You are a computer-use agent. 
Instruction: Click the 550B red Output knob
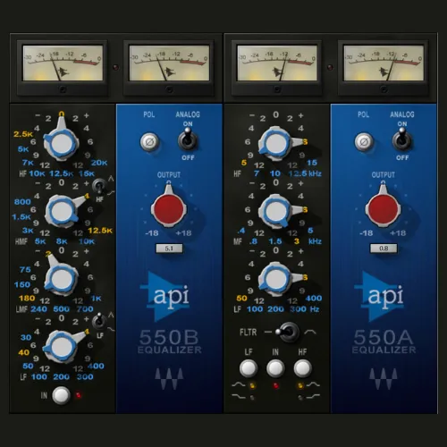click(x=169, y=208)
